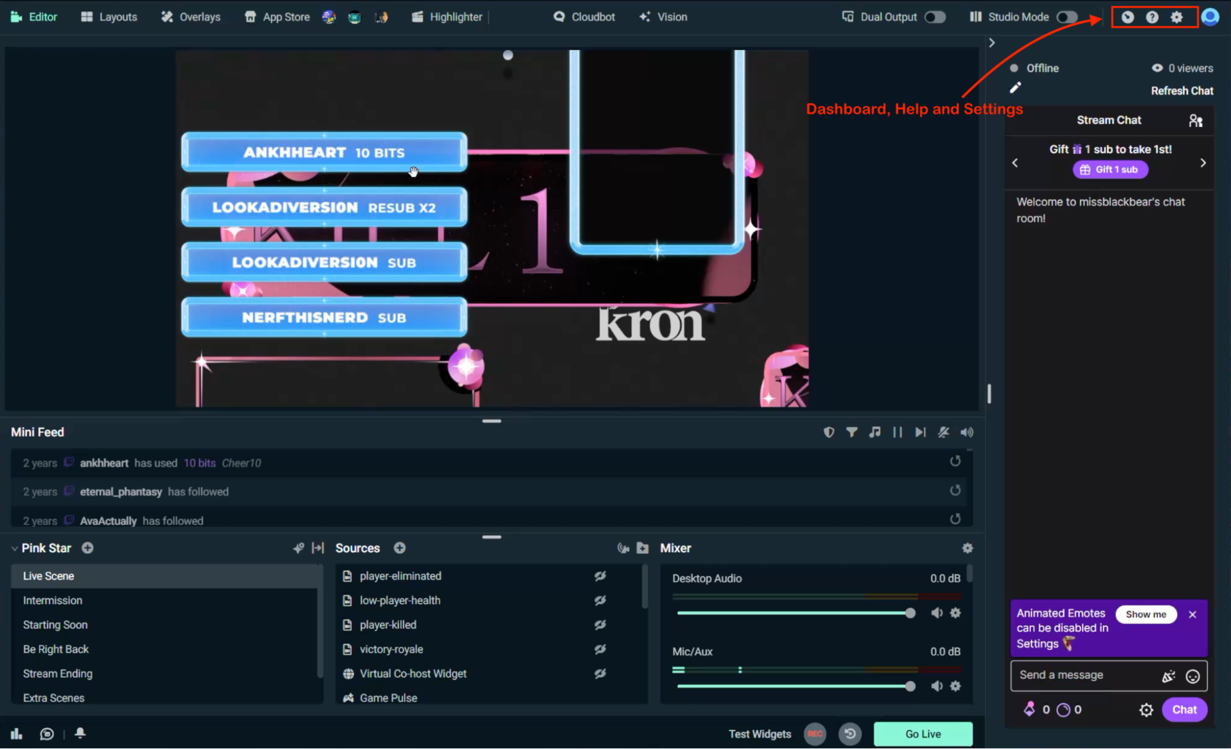
Task: Replay the ankhheart 10 bits alert
Action: tap(955, 461)
